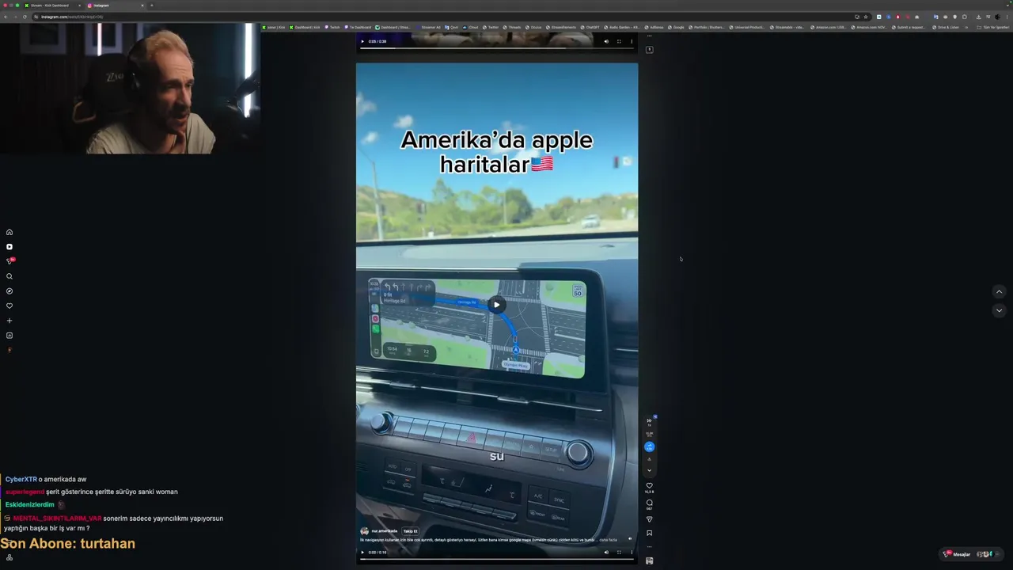This screenshot has height=570, width=1013.
Task: Click chat username MENTAL_SIKINTILARIM_VAR
Action: (57, 519)
